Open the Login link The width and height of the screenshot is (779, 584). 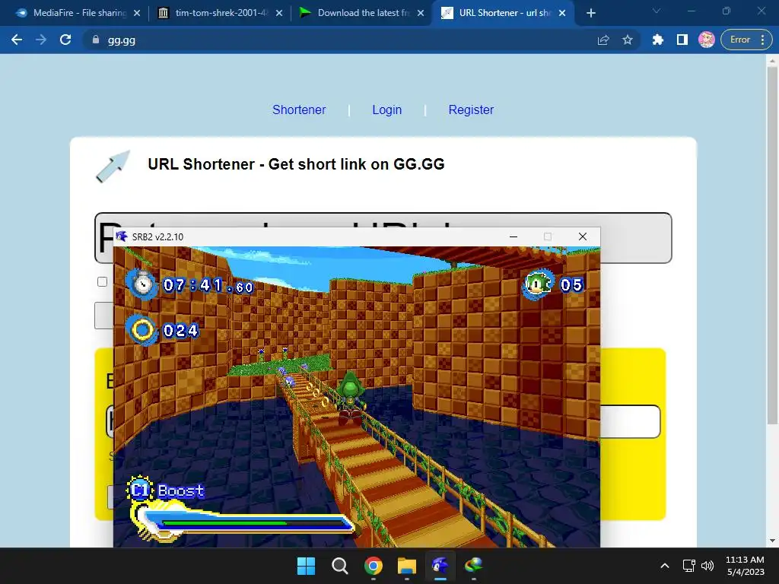click(387, 109)
